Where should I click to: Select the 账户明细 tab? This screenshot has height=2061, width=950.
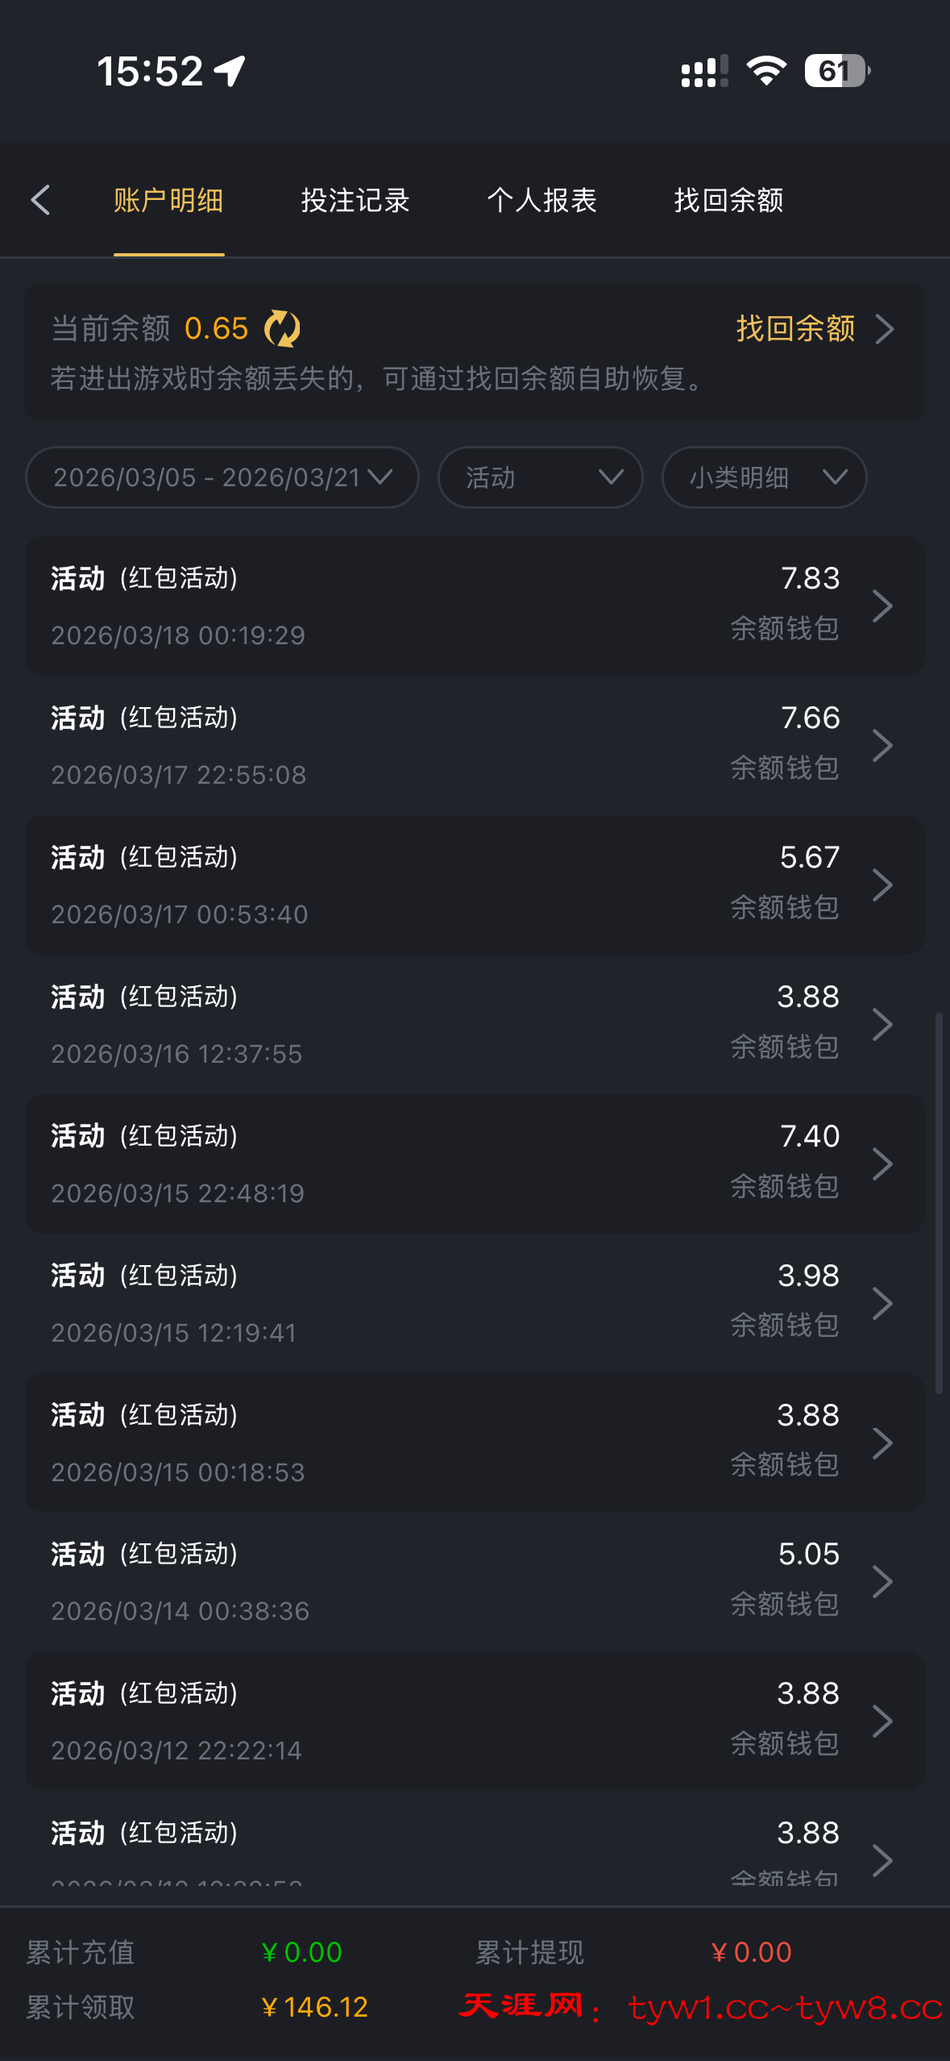[168, 200]
